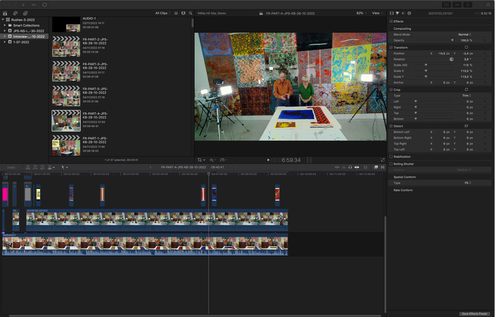
Task: Open the Info inspector icon
Action: [409, 13]
